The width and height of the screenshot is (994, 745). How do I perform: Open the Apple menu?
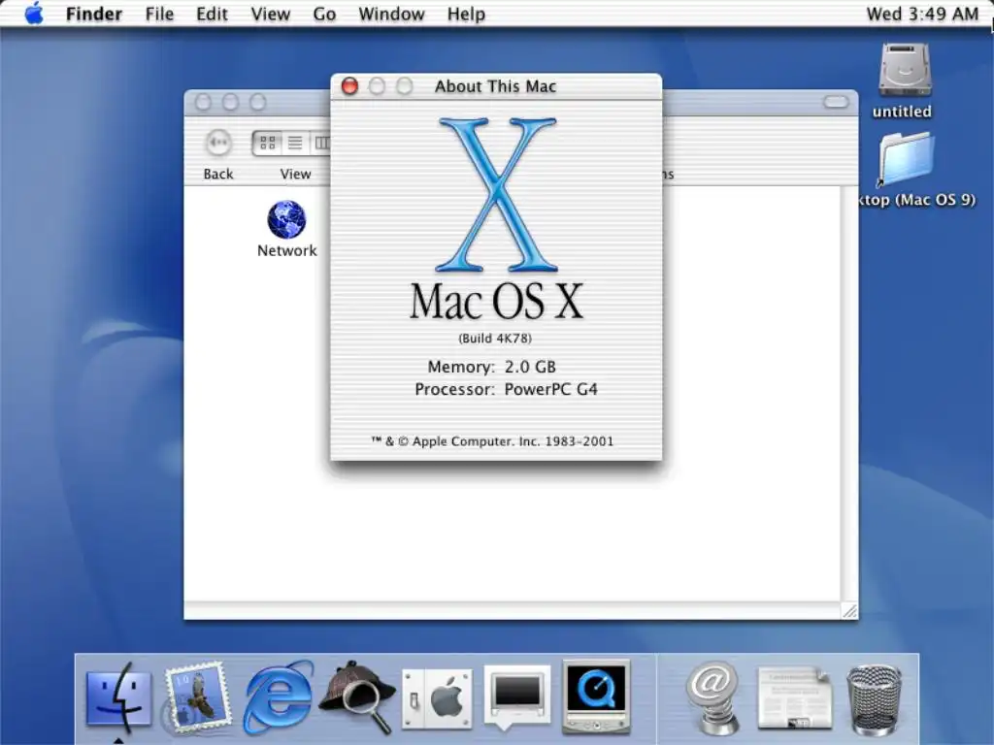(x=34, y=14)
